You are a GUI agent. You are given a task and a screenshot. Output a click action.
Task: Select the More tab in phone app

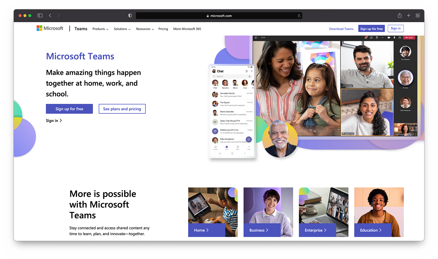(x=249, y=148)
